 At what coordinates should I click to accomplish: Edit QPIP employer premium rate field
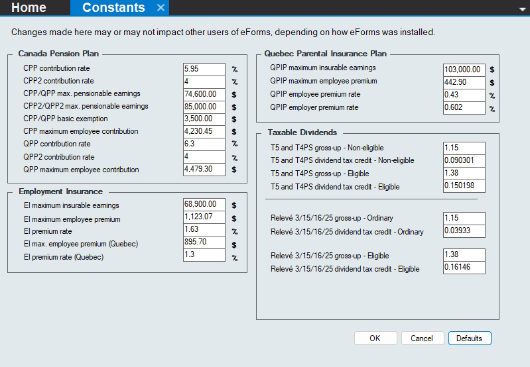pyautogui.click(x=464, y=108)
